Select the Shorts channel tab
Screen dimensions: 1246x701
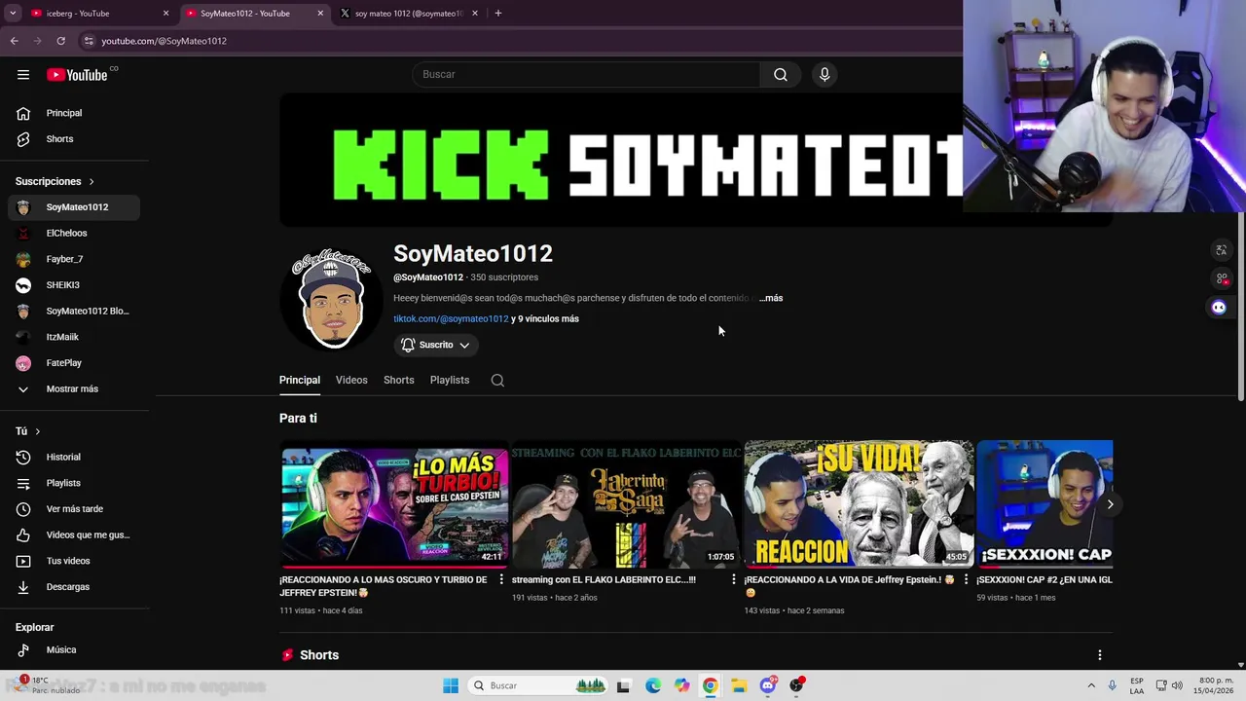coord(399,381)
